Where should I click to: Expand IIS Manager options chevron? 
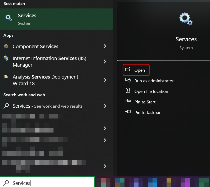coord(105,62)
